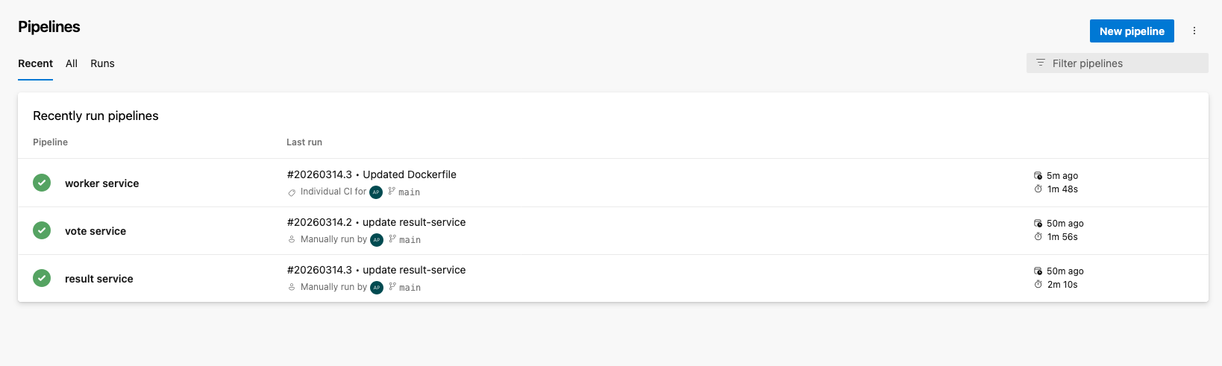
Task: Switch to the All tab
Action: 72,63
